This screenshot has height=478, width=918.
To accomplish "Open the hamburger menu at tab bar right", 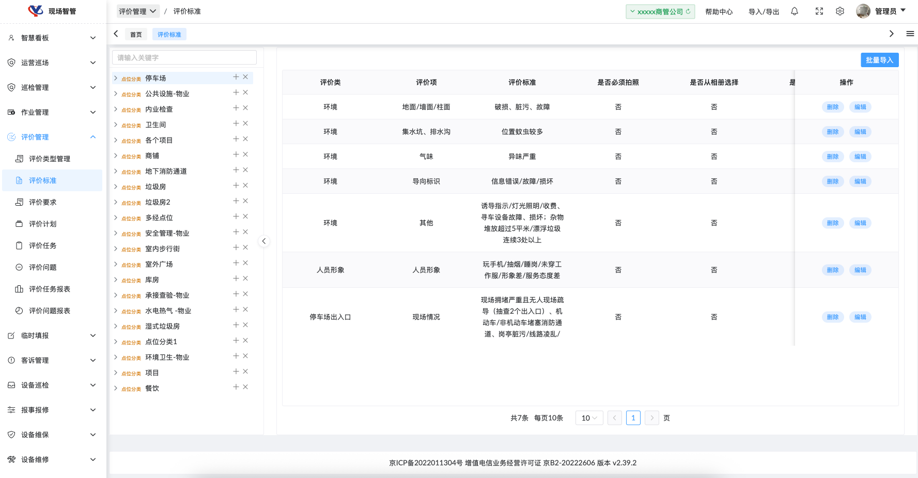I will 910,34.
